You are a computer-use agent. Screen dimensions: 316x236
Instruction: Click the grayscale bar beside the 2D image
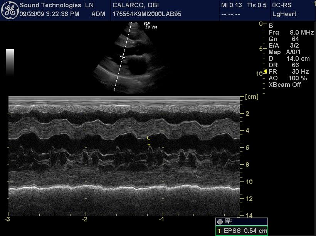[10, 61]
